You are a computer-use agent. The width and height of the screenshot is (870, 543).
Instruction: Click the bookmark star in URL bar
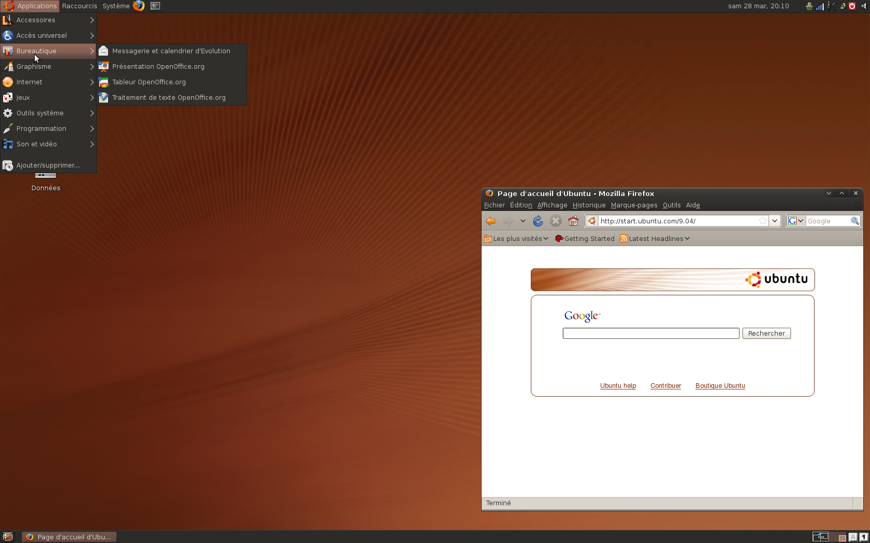(762, 221)
